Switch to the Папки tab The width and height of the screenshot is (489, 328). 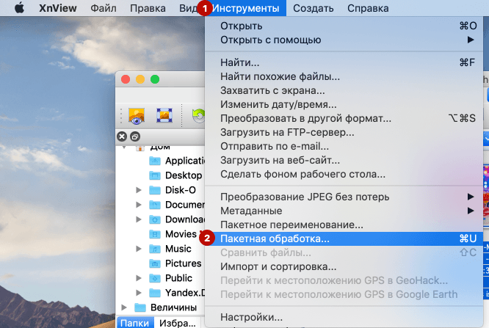pyautogui.click(x=134, y=323)
